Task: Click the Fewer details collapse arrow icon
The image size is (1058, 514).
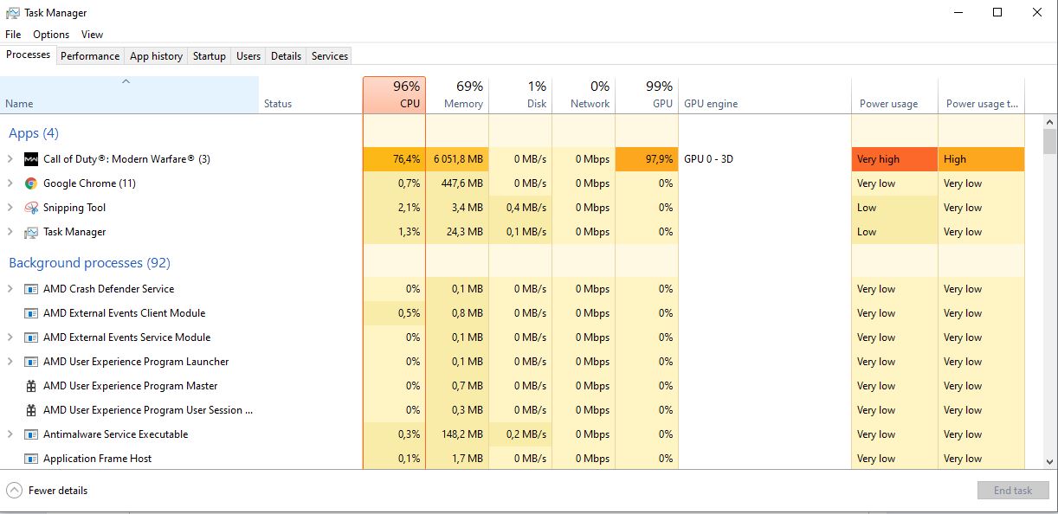Action: pos(14,491)
